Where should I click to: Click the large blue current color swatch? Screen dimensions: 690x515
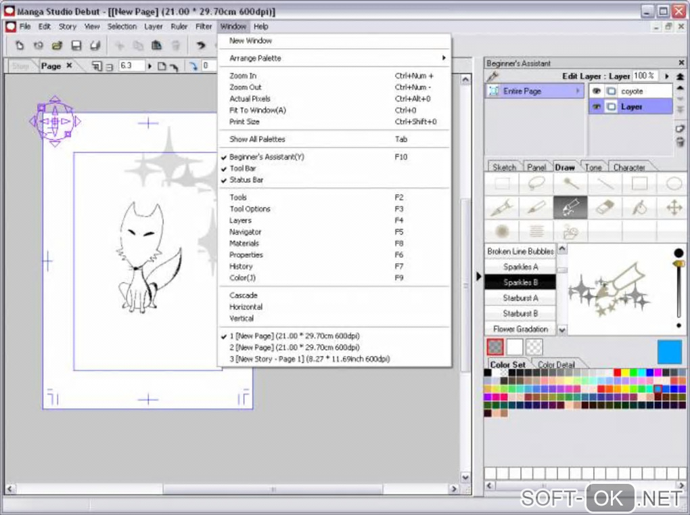[669, 351]
